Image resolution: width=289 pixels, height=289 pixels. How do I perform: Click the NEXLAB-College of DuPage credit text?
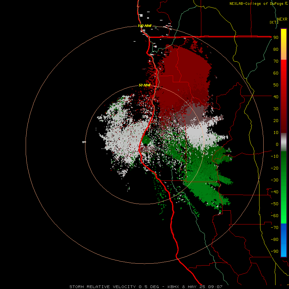tap(258, 4)
